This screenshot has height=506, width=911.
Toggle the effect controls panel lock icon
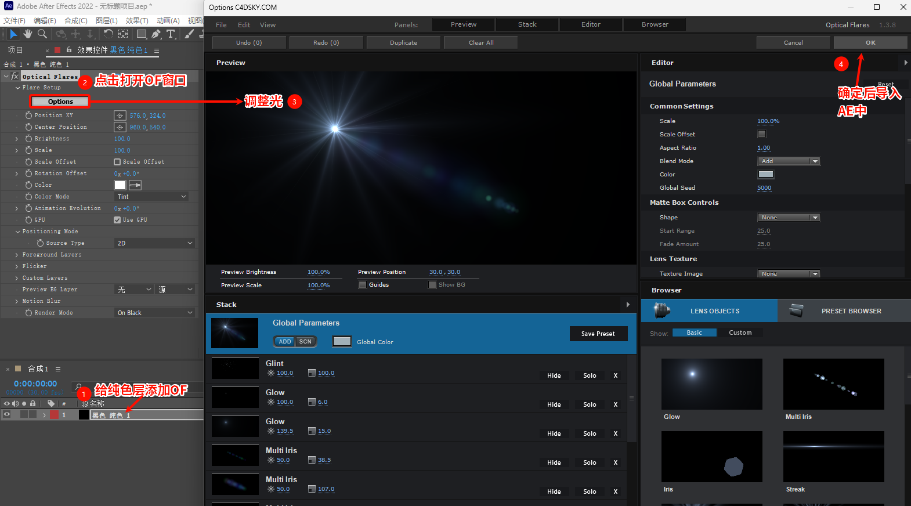(x=69, y=50)
